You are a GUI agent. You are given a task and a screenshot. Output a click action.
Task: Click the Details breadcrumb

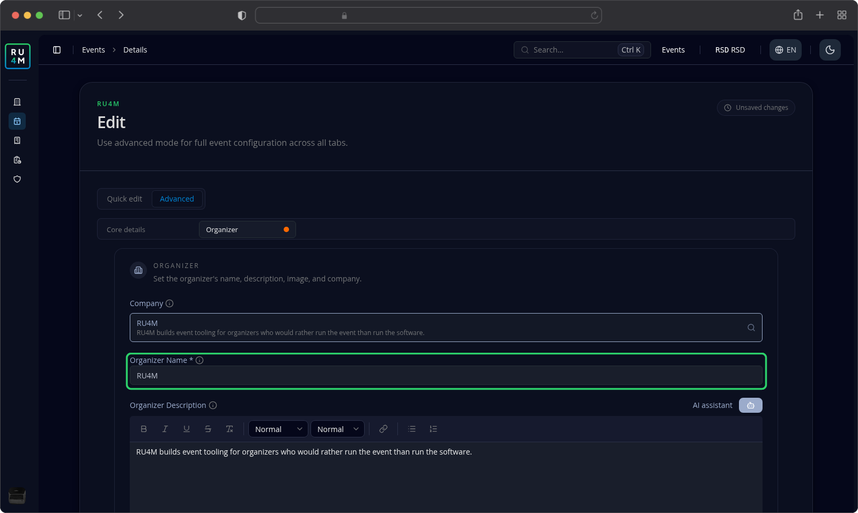point(135,50)
